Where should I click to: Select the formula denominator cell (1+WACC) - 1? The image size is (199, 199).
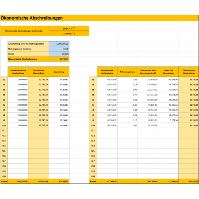[x=69, y=34]
